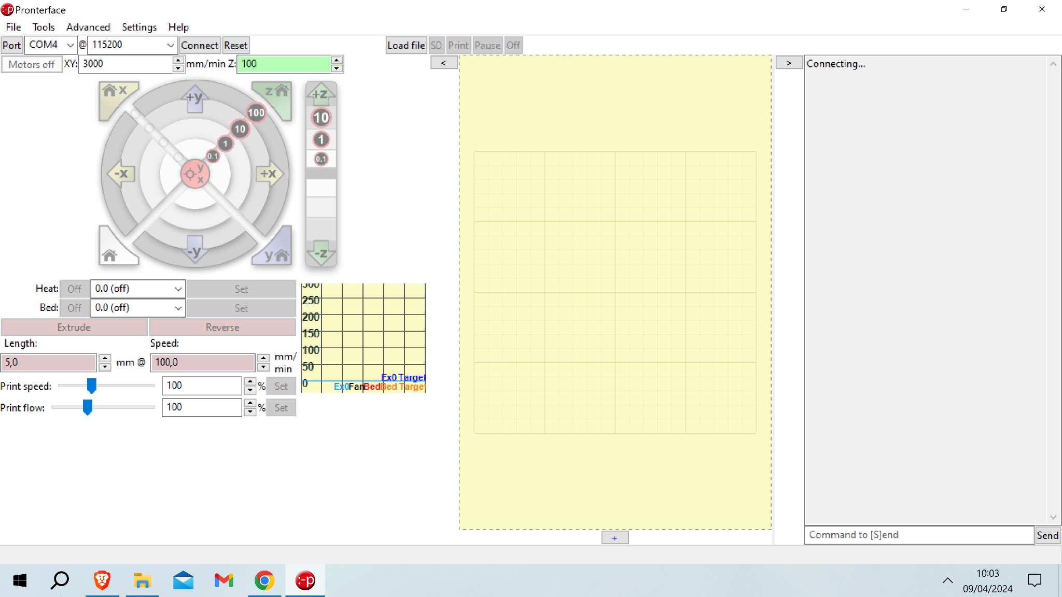Image resolution: width=1062 pixels, height=597 pixels.
Task: Click the -X jog arrow
Action: (x=121, y=174)
